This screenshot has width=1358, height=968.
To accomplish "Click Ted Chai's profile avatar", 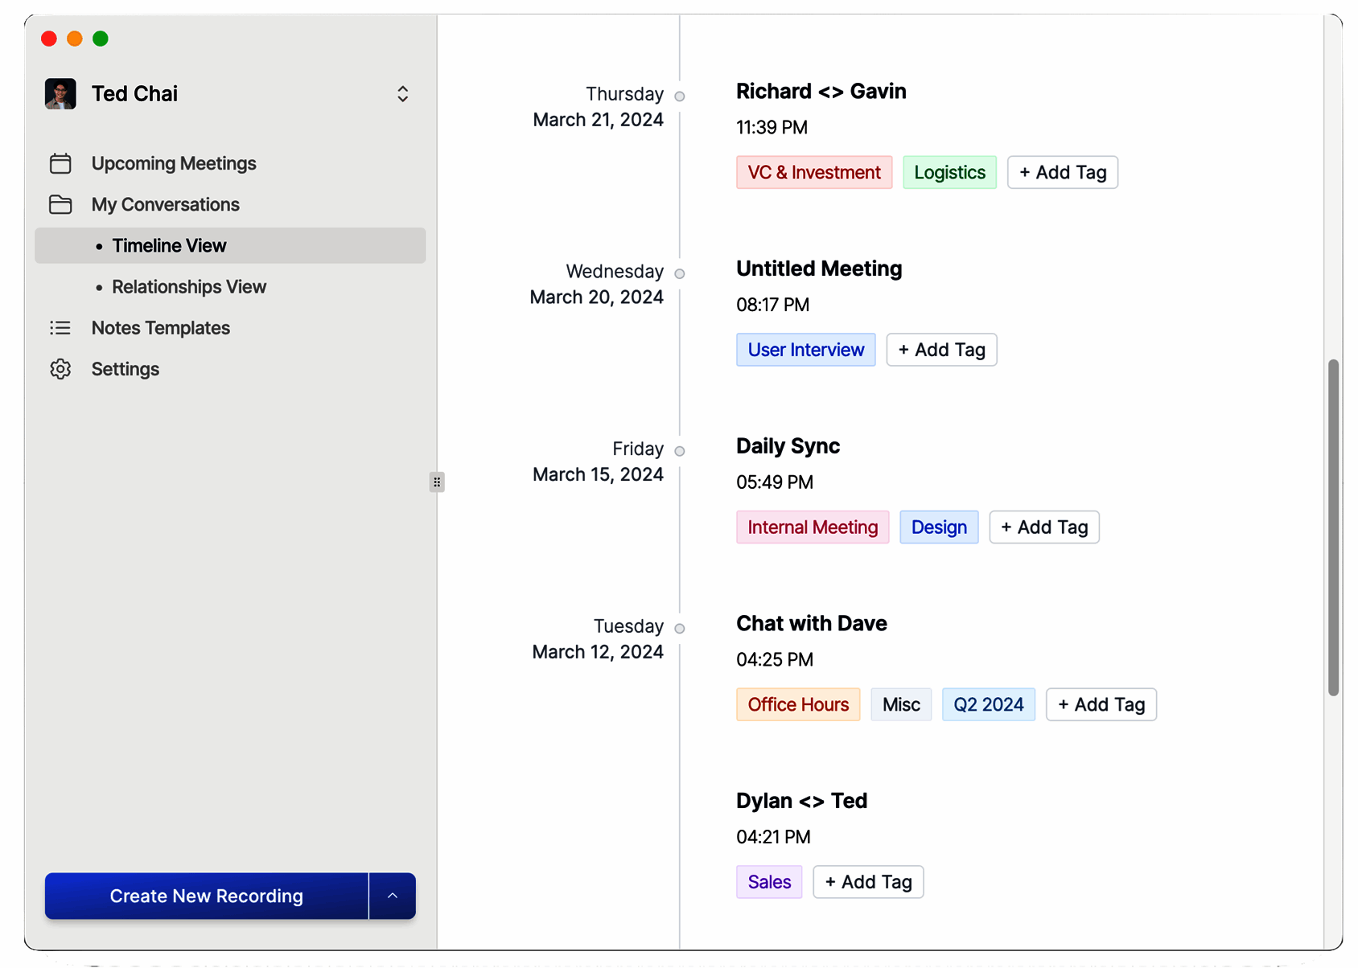I will tap(60, 94).
